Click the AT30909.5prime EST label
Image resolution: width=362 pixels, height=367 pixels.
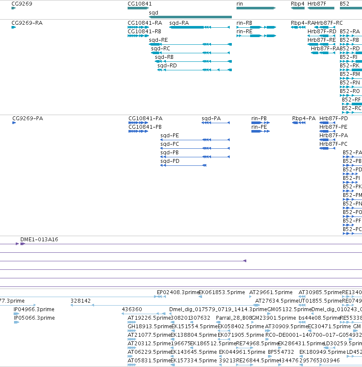287,326
